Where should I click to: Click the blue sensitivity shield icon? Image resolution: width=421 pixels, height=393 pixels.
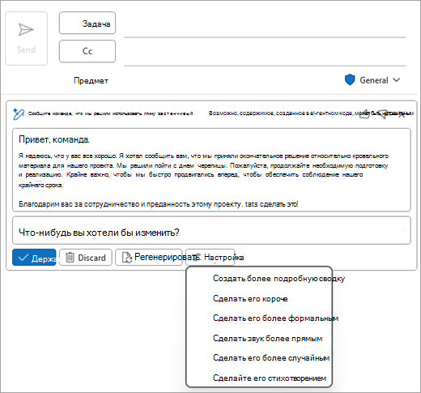pos(350,80)
